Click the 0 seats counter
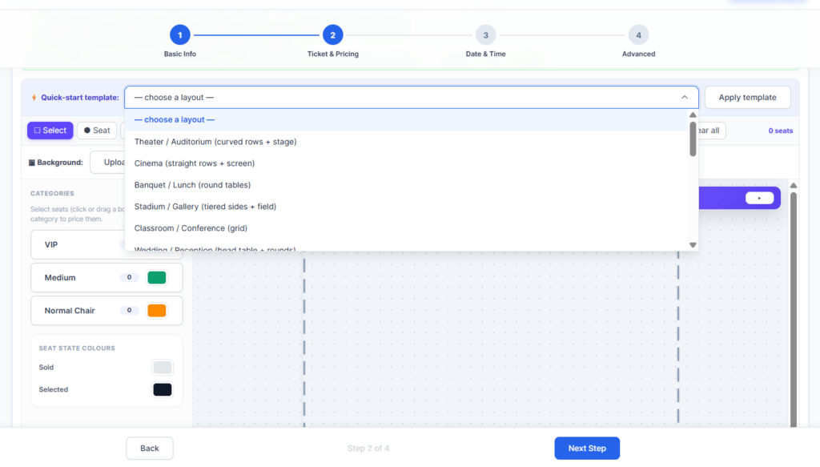Viewport: 820px width, 467px height. 780,131
